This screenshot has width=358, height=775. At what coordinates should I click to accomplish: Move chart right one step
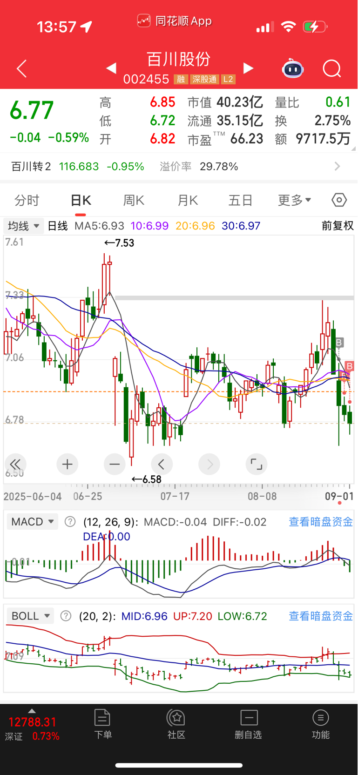point(209,464)
